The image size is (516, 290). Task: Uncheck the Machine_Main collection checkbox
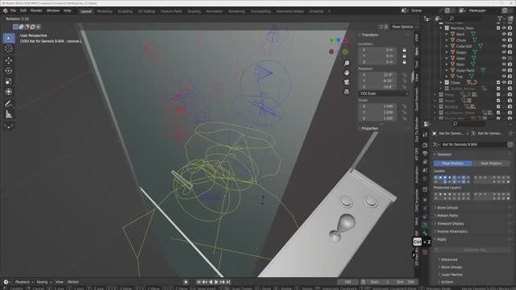pyautogui.click(x=498, y=28)
